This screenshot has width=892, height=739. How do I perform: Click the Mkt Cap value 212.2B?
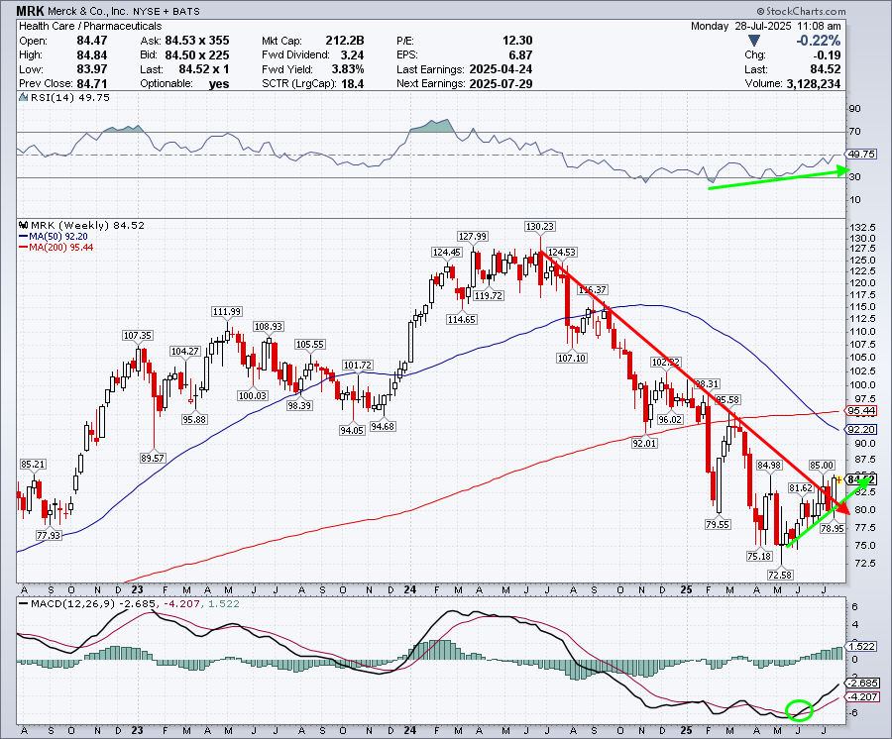click(345, 41)
